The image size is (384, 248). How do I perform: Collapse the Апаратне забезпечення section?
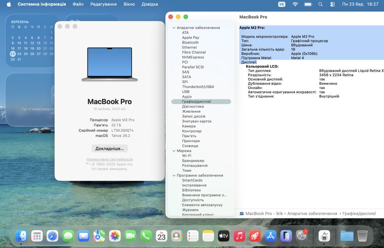[174, 28]
